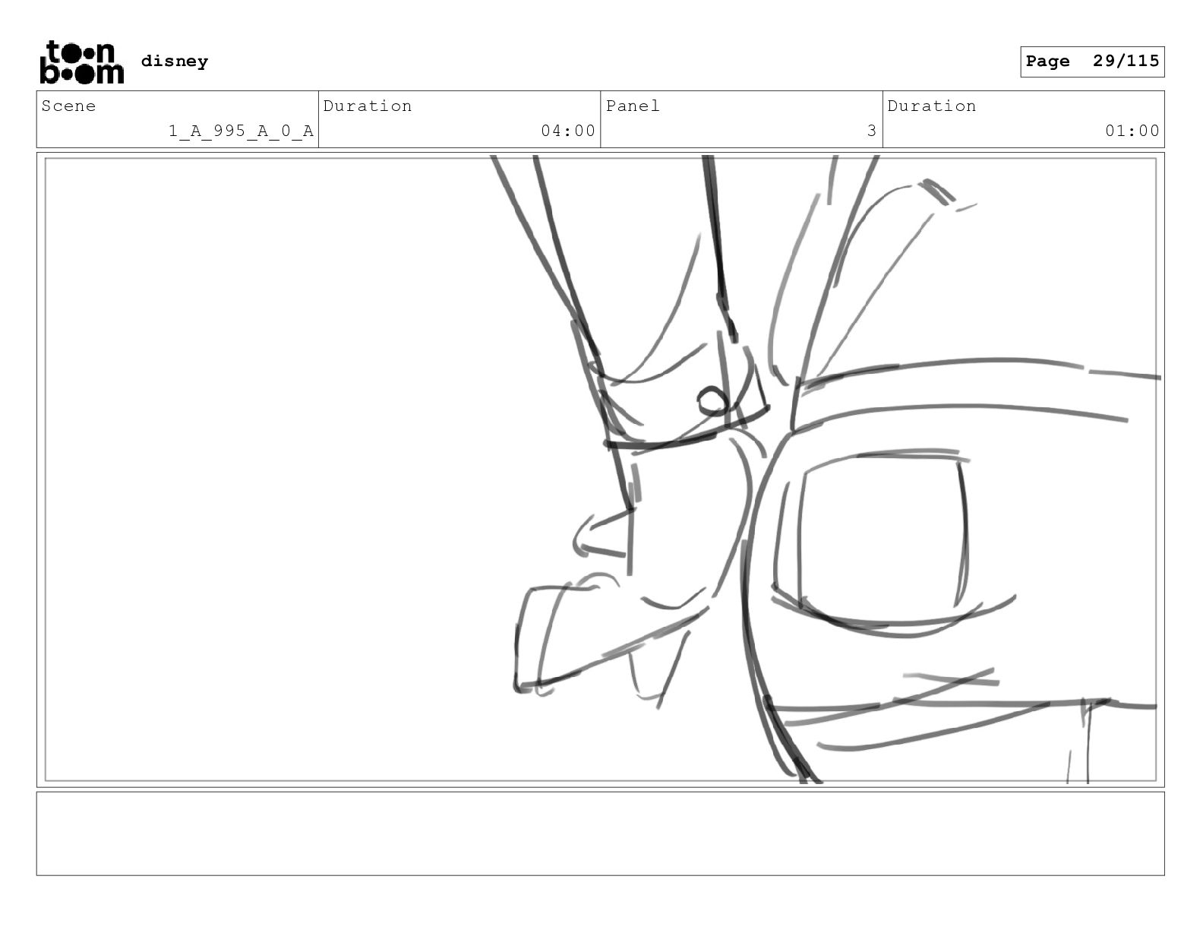Select the panel number '3'
Screen dimensions: 1203x930
[872, 131]
